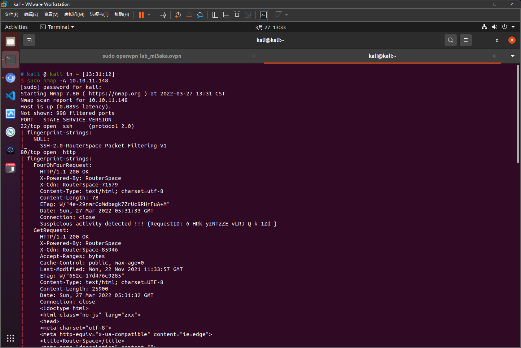
Task: Click the VMware pause virtual machine icon
Action: 141,15
